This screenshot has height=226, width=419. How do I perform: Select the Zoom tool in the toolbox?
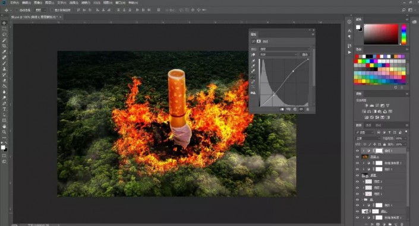tap(4, 132)
